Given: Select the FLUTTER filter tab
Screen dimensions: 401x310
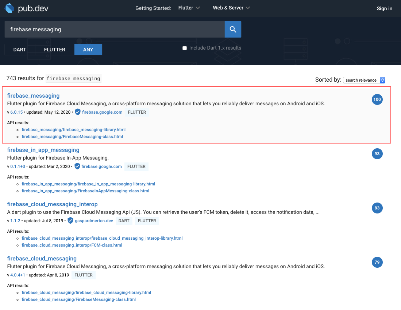Looking at the screenshot, I should coord(54,50).
